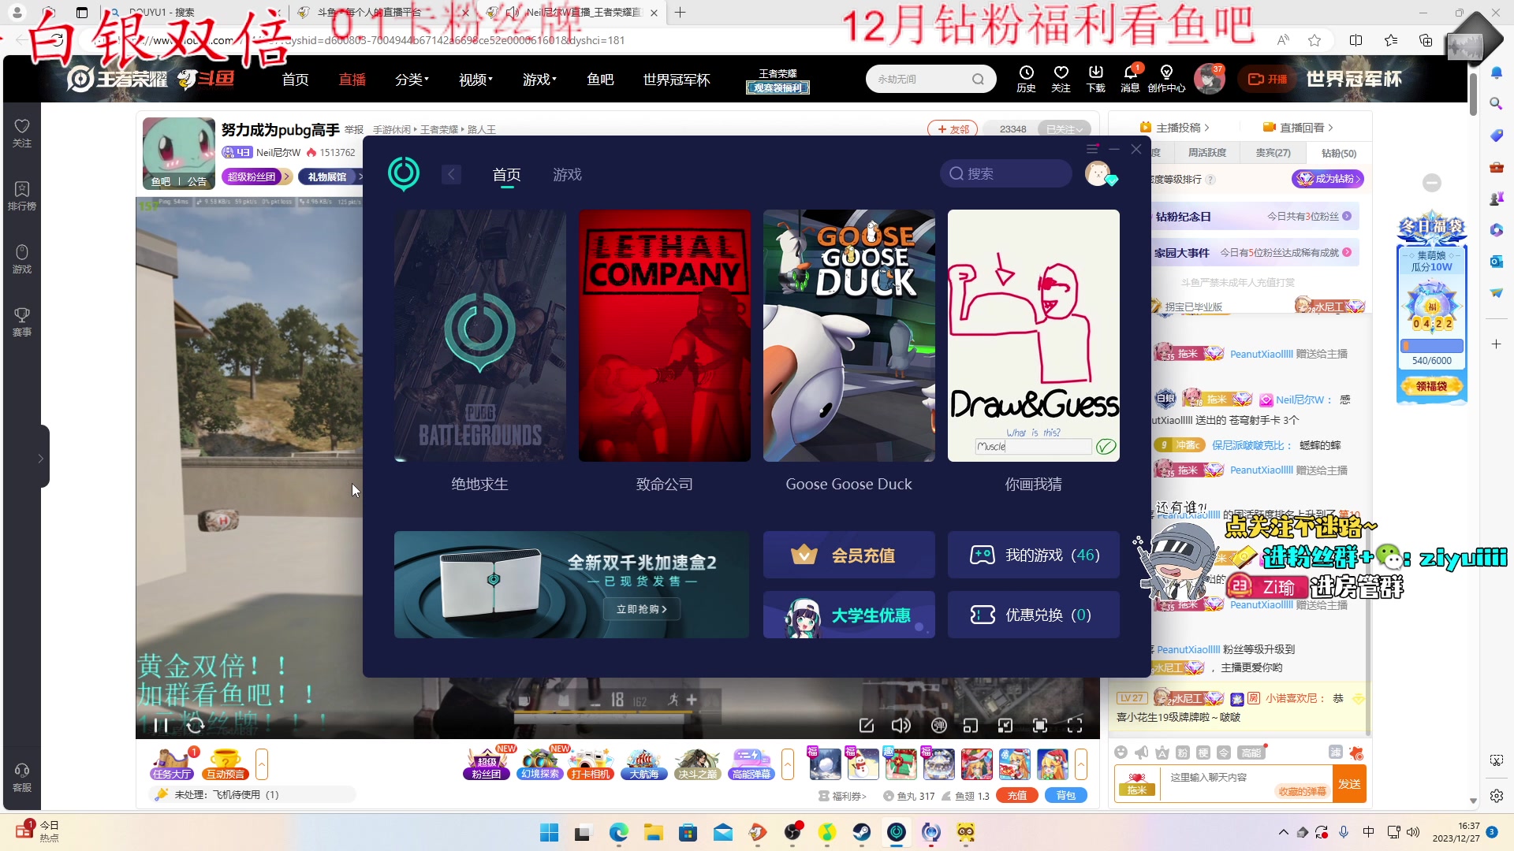Toggle player volume mute icon
1514x851 pixels.
[x=901, y=725]
